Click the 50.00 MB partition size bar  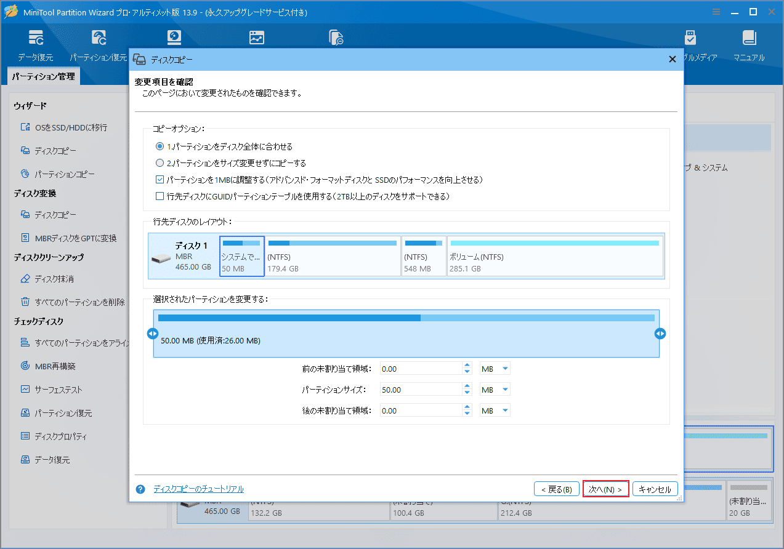[x=406, y=334]
